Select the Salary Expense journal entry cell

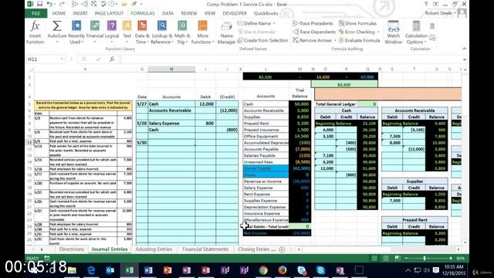[171, 124]
